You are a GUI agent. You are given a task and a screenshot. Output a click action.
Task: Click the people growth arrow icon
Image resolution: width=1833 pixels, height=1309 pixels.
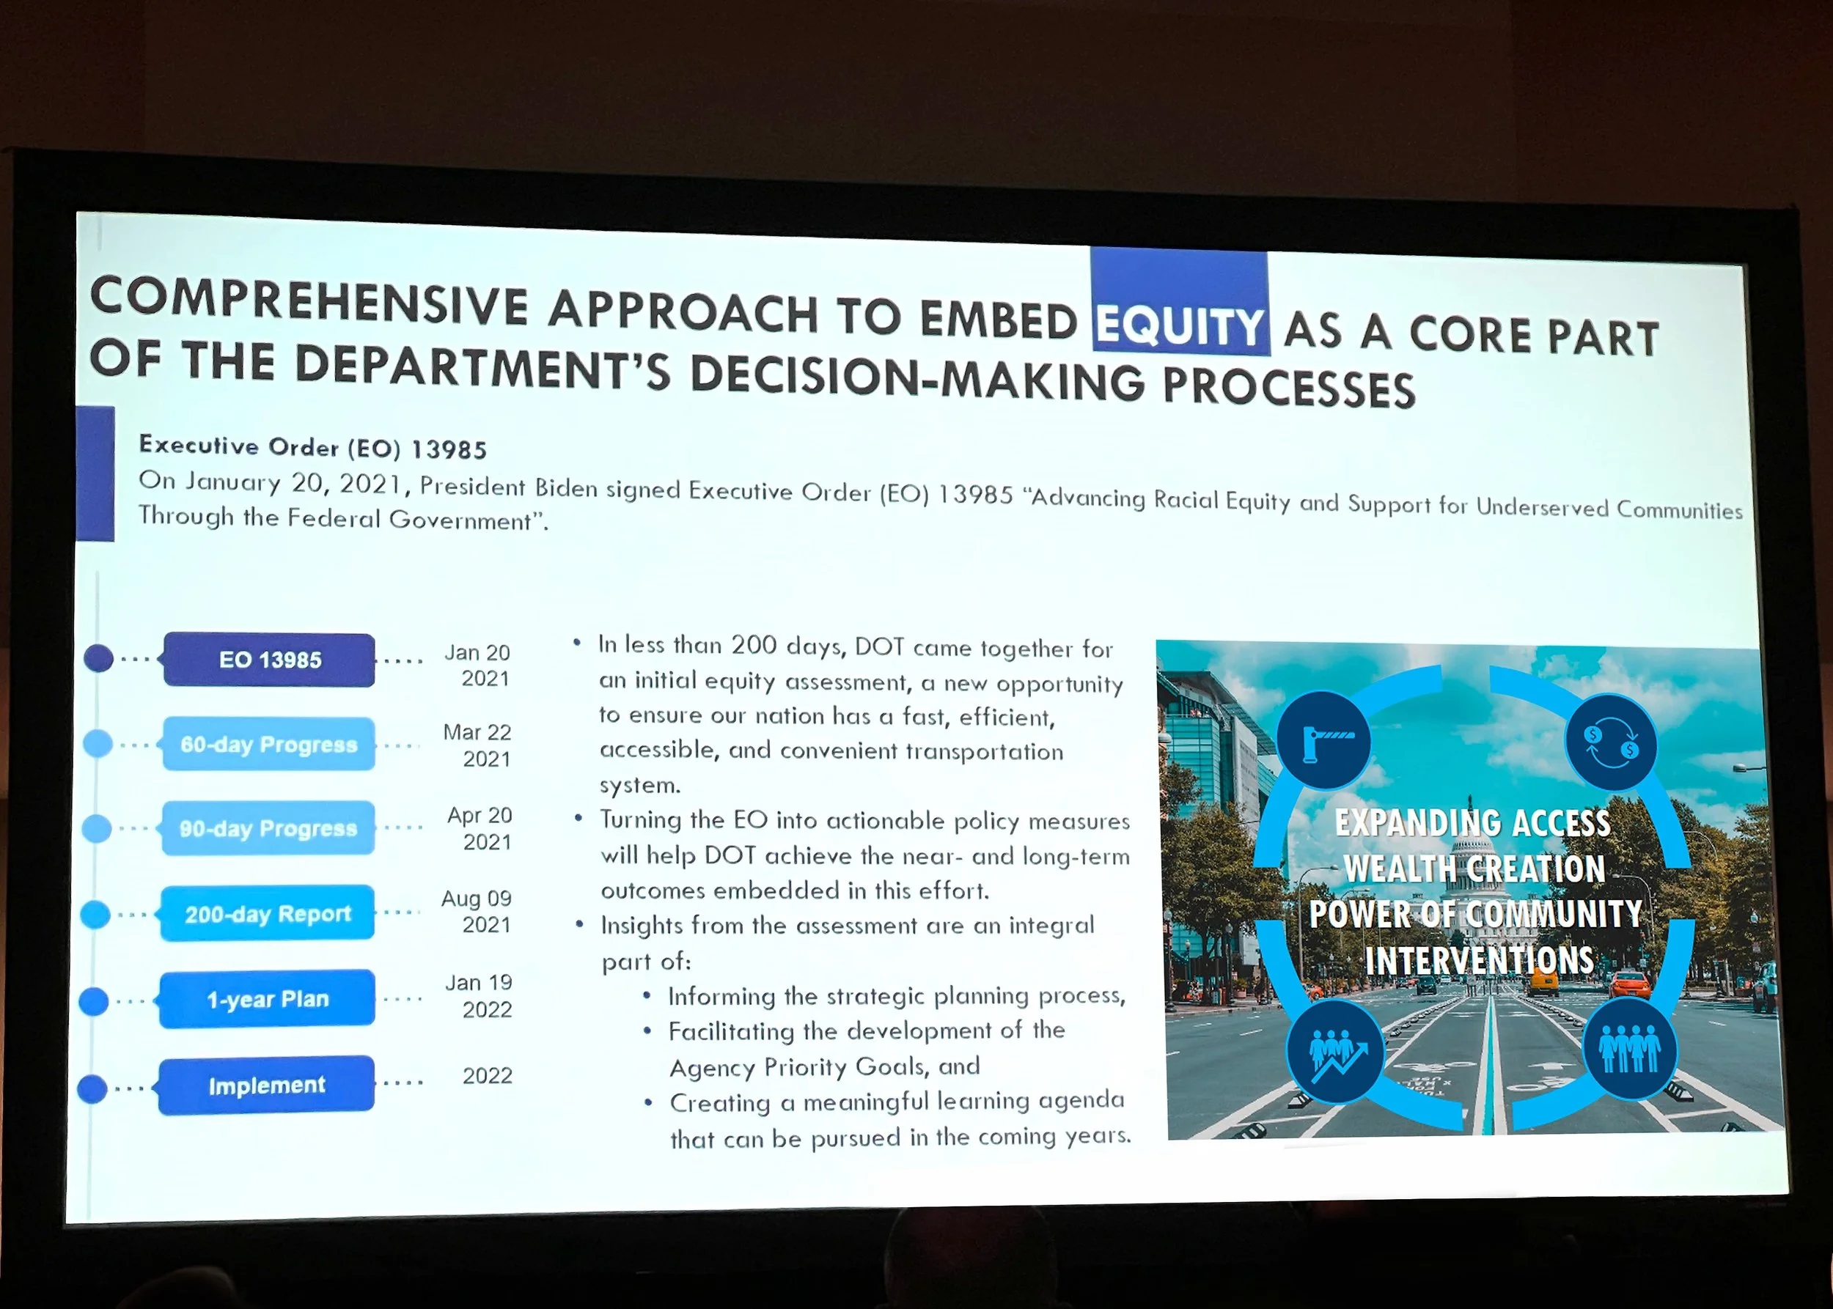click(x=1334, y=1051)
